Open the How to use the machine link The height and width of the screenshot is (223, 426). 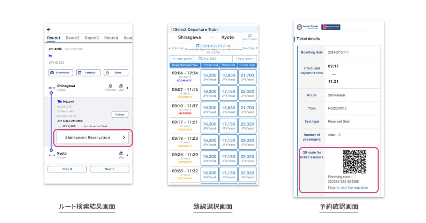point(348,187)
